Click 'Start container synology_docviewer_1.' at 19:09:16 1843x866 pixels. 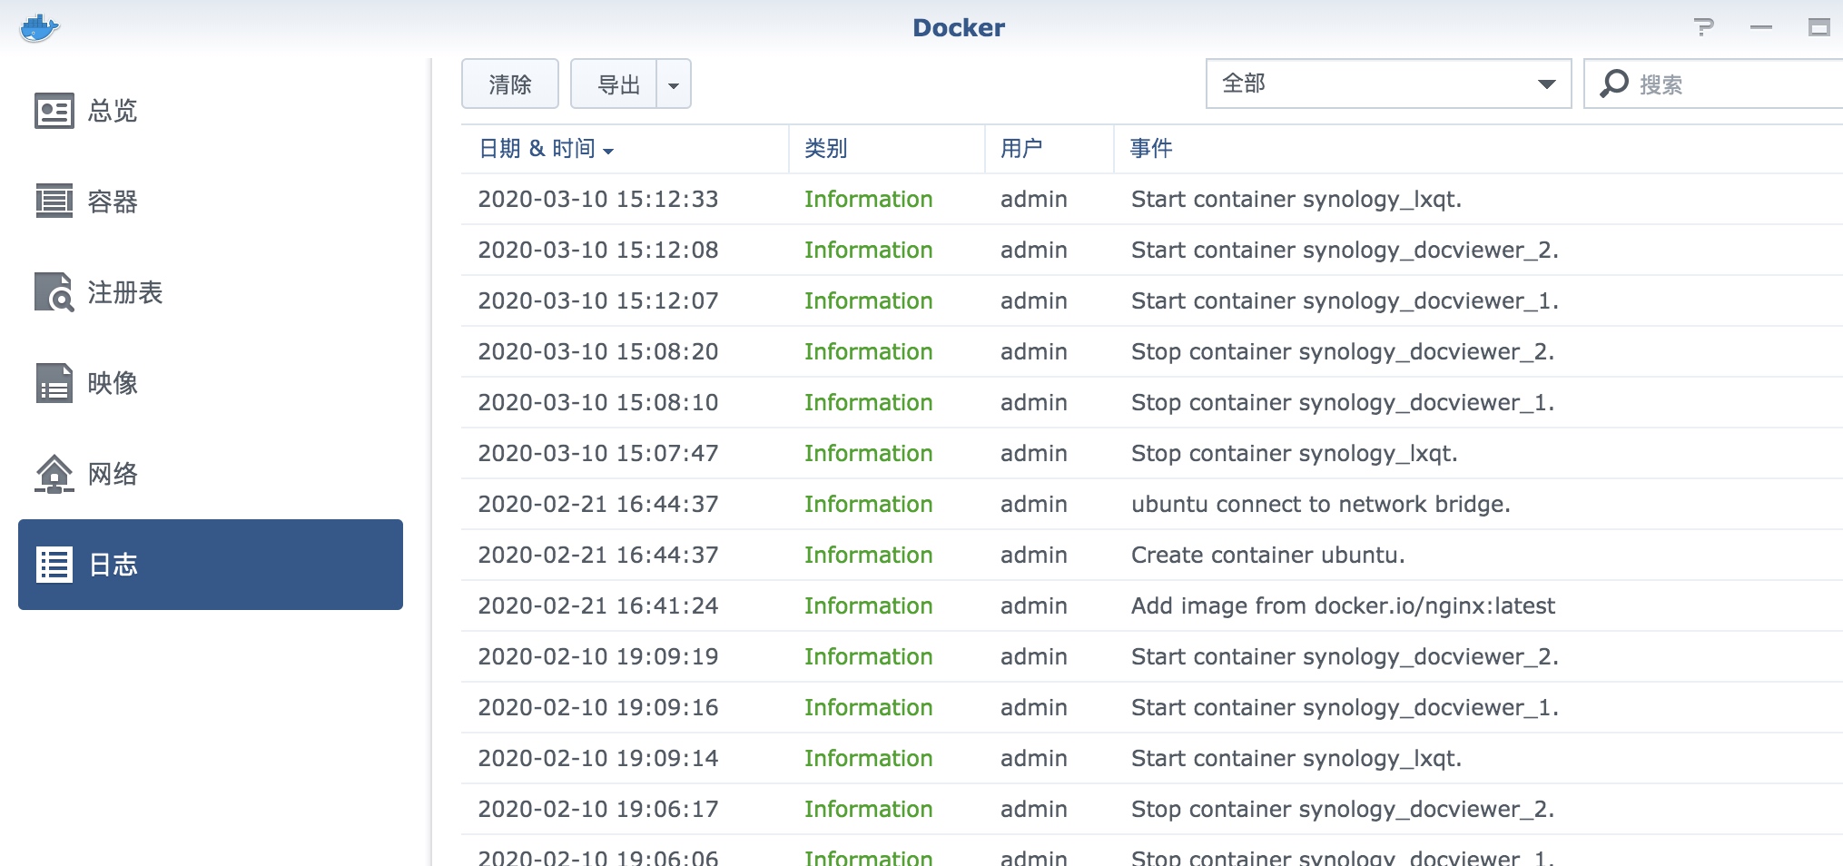tap(1345, 707)
